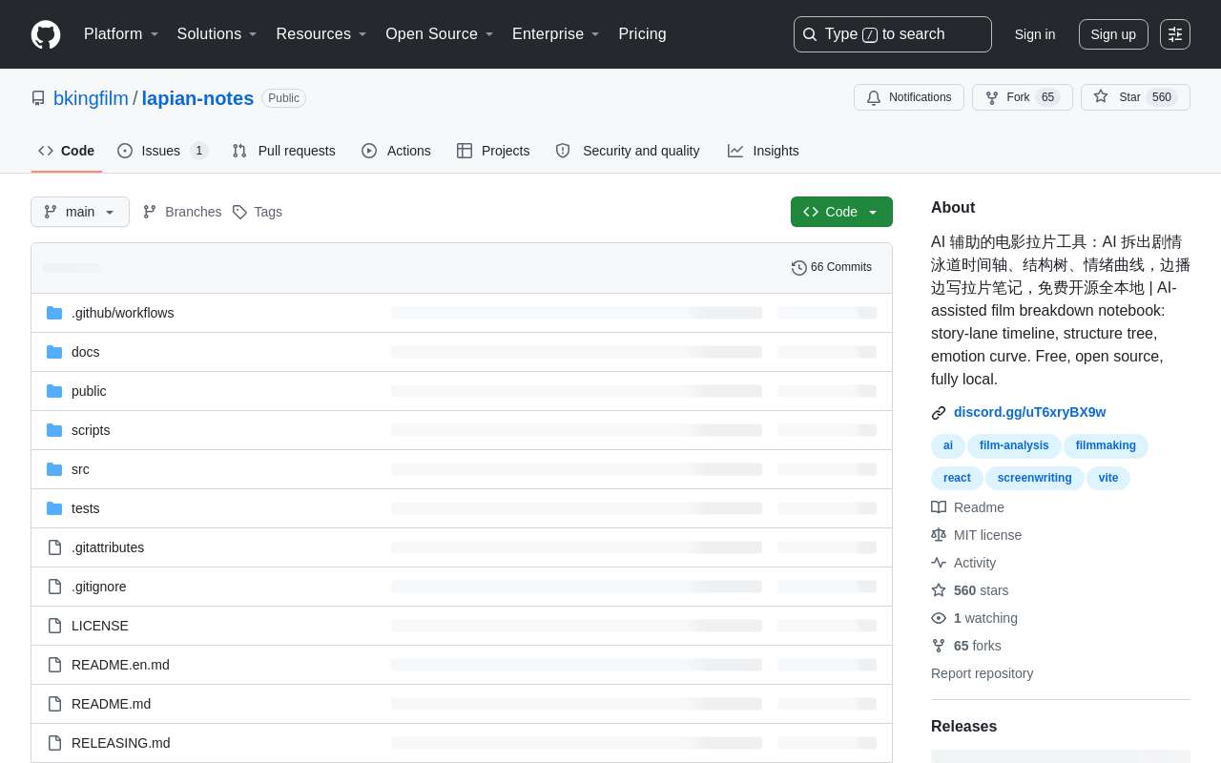The height and width of the screenshot is (763, 1221).
Task: Click the public folder icon
Action: (x=54, y=391)
